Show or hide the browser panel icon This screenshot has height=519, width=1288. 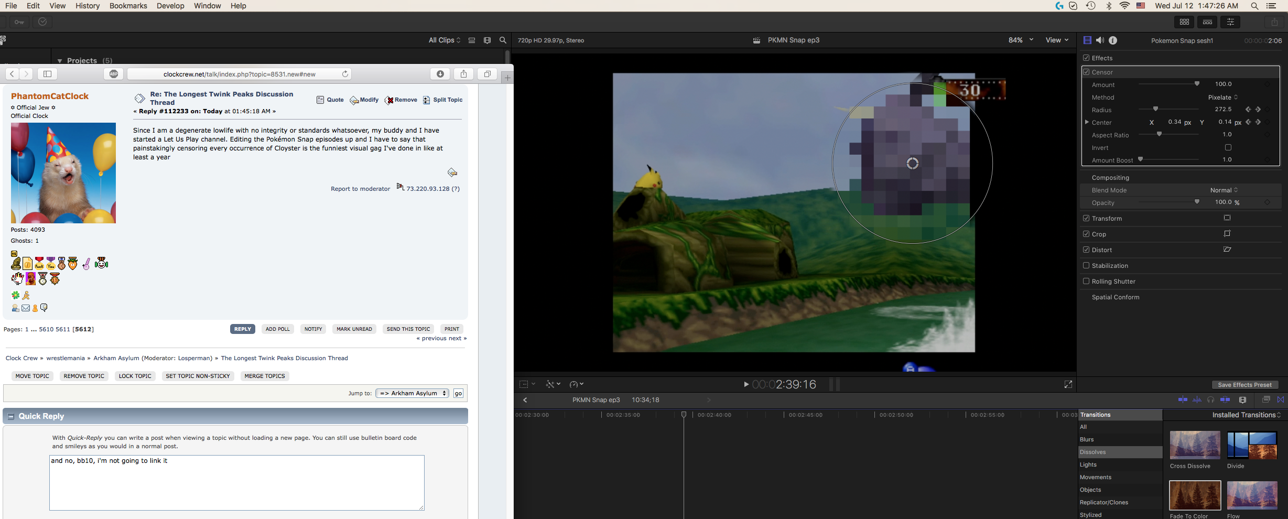[1184, 22]
